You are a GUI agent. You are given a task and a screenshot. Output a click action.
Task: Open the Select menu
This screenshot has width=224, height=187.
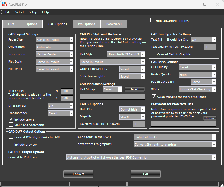click(x=20, y=12)
